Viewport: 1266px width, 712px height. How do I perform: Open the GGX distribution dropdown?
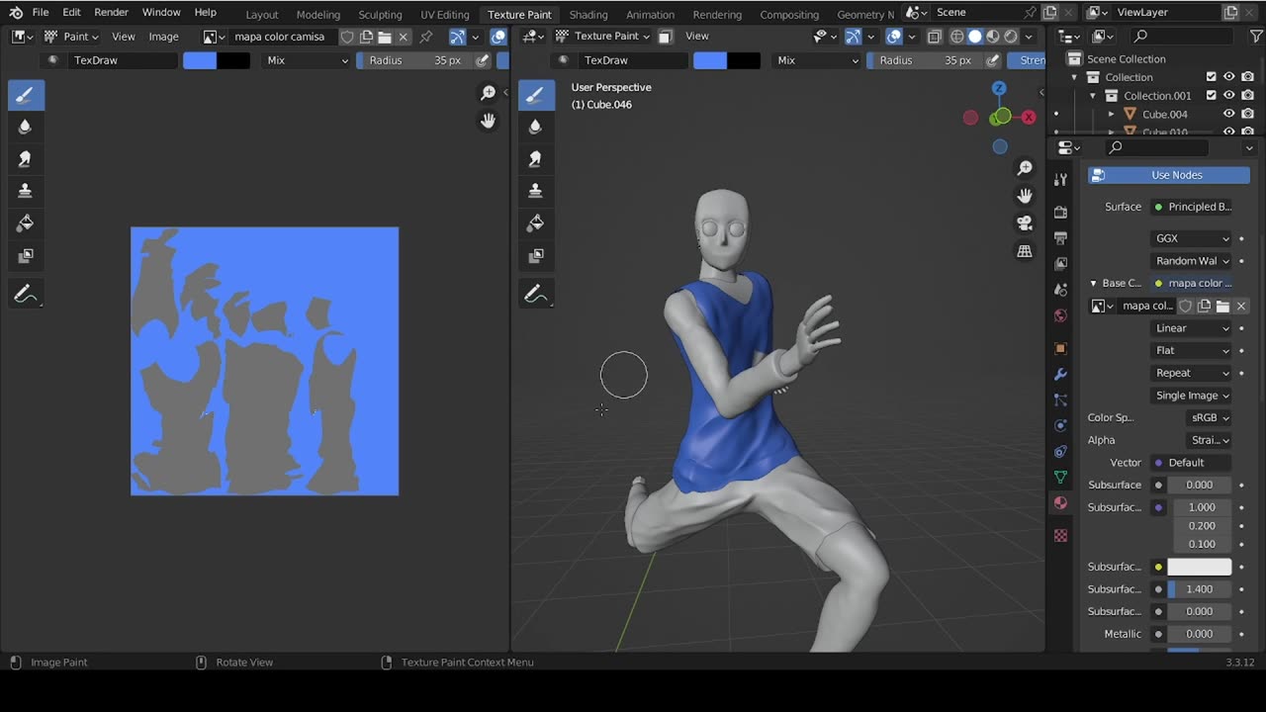tap(1192, 238)
